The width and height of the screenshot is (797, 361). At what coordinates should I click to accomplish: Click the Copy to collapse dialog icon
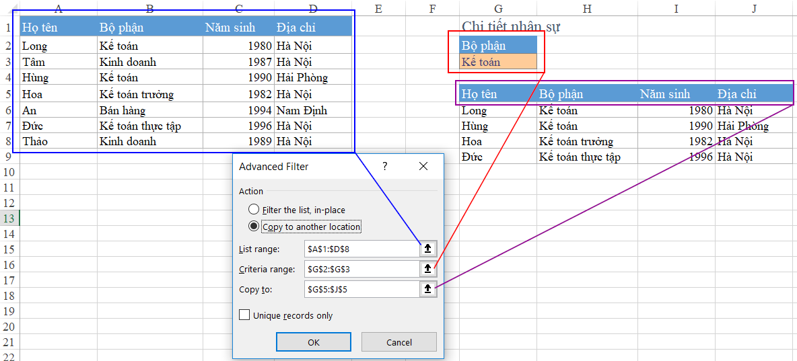(x=427, y=289)
